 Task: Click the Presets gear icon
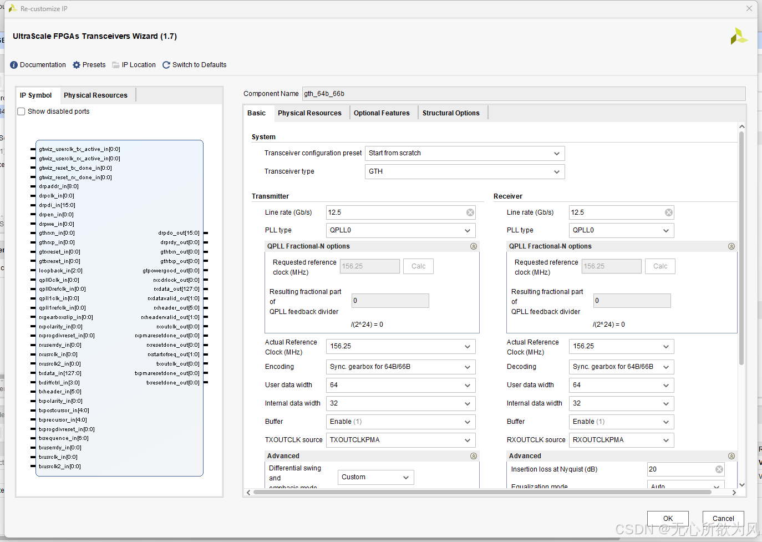coord(77,65)
